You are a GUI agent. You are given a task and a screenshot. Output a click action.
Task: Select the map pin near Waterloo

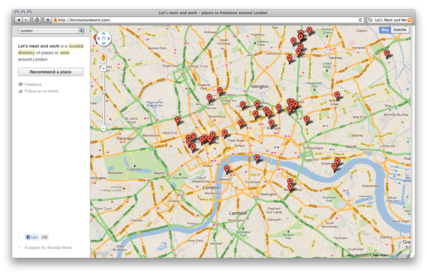click(x=227, y=170)
